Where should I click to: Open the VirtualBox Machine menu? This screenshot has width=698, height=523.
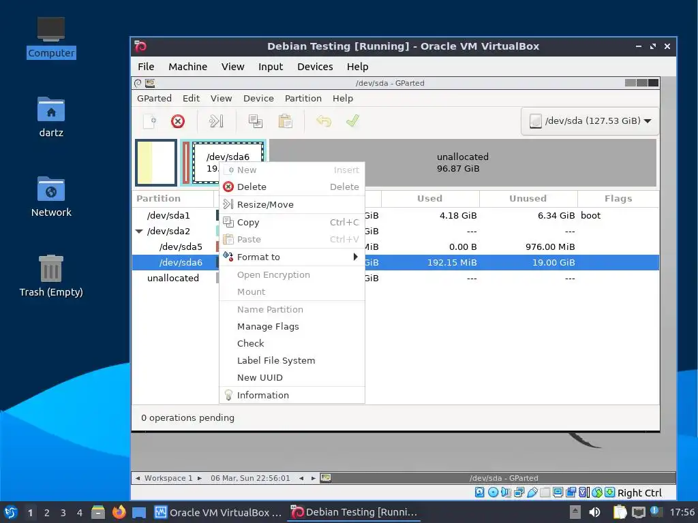(x=188, y=67)
